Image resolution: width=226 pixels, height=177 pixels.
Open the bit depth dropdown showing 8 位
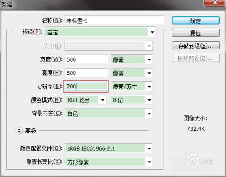pos(132,100)
